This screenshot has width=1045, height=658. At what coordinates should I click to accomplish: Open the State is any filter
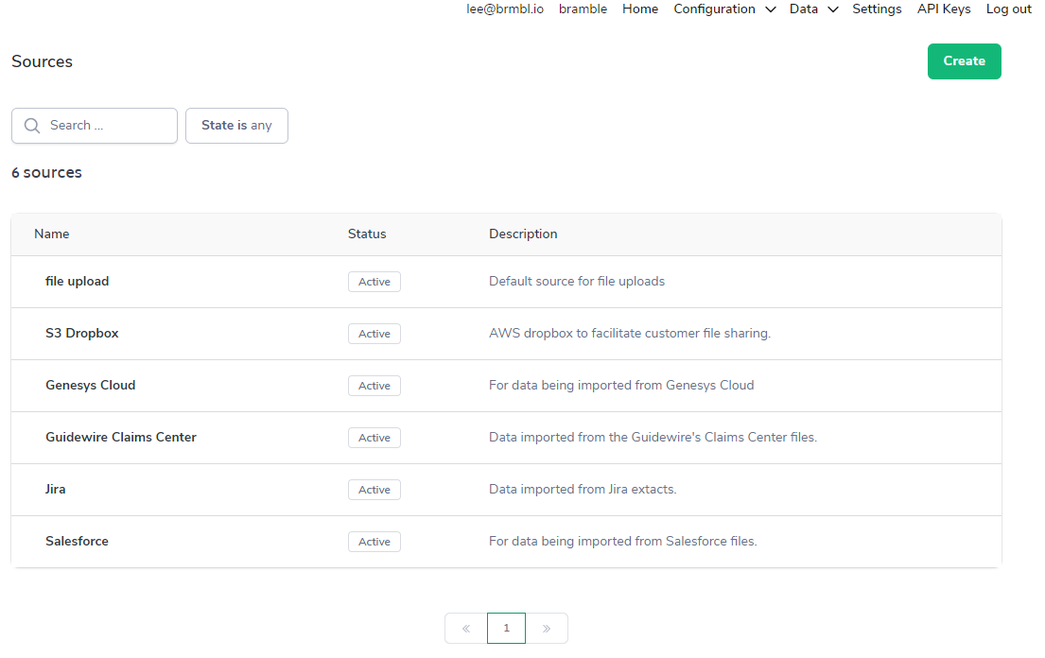click(236, 126)
